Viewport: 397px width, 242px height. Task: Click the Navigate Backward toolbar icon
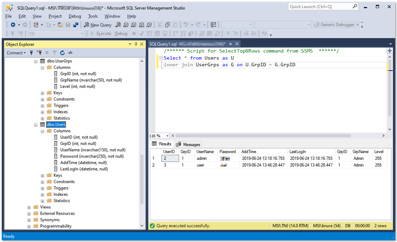click(x=13, y=25)
